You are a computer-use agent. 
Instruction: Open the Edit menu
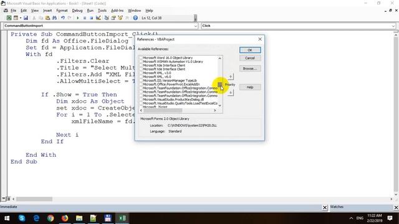(24, 11)
